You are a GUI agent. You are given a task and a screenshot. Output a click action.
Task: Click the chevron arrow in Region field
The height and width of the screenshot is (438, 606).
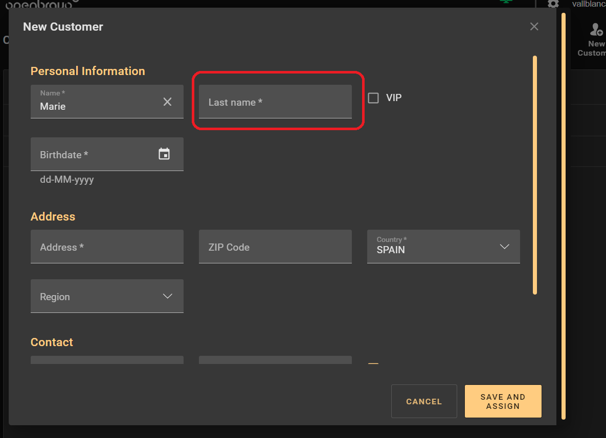click(167, 296)
